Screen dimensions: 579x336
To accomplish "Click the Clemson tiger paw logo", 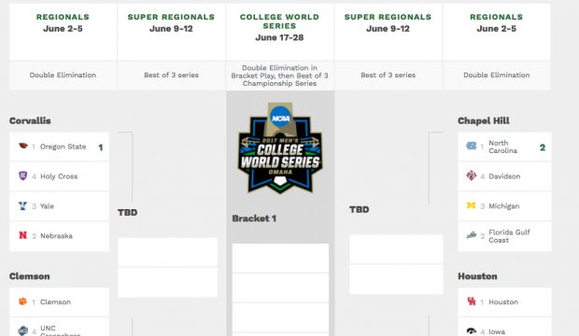I will click(23, 301).
